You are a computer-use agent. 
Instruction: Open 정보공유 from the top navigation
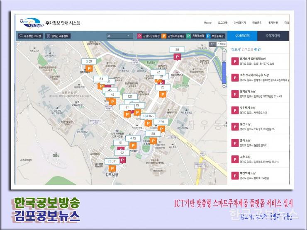click(257, 23)
